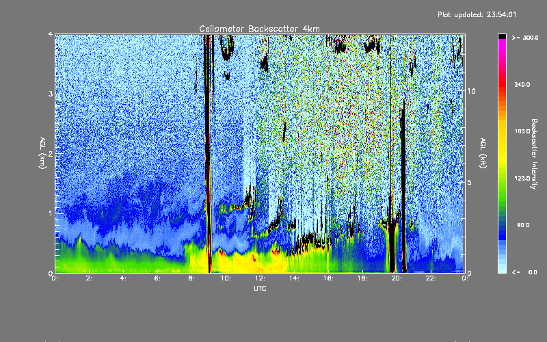
Task: Click the '10' tick label on kft axis
Action: point(471,92)
